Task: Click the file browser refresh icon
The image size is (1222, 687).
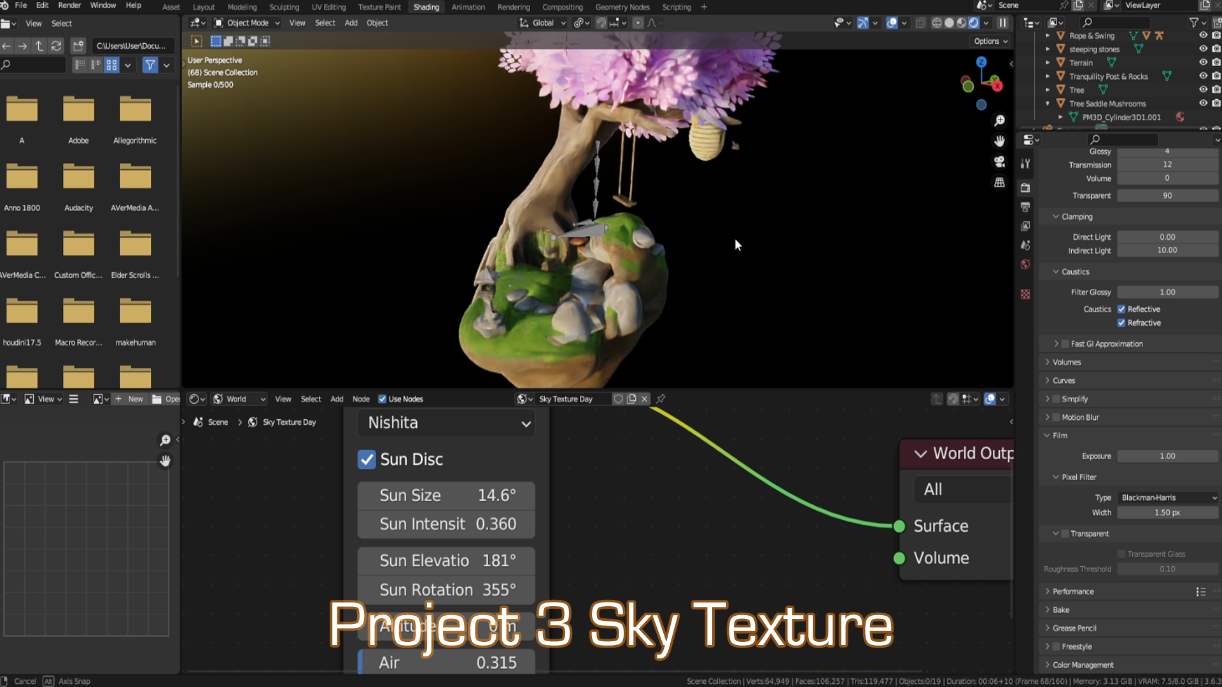Action: click(56, 46)
